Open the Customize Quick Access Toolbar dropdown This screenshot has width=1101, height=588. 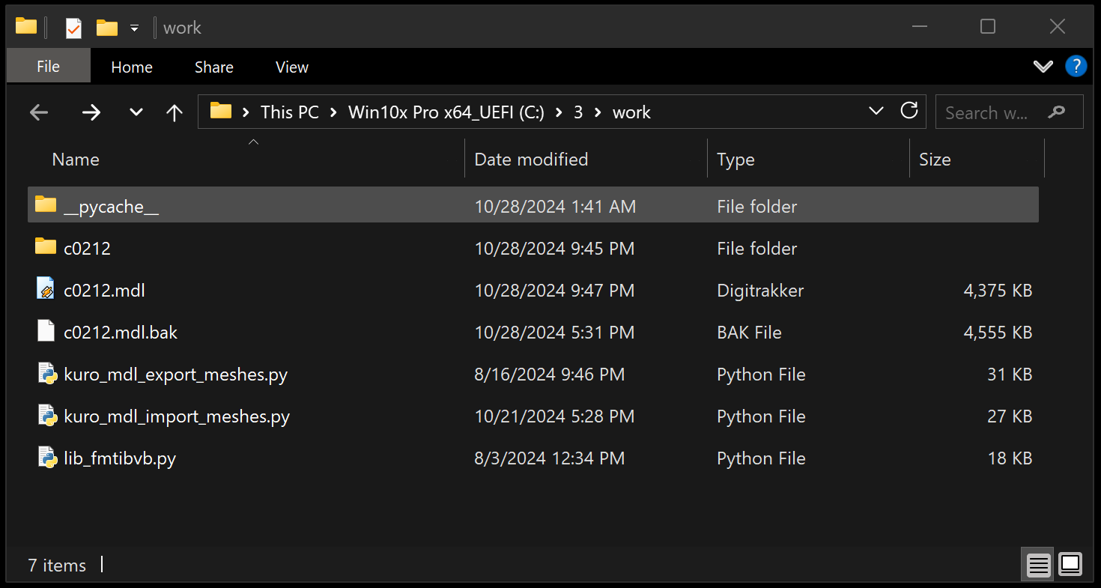point(135,28)
